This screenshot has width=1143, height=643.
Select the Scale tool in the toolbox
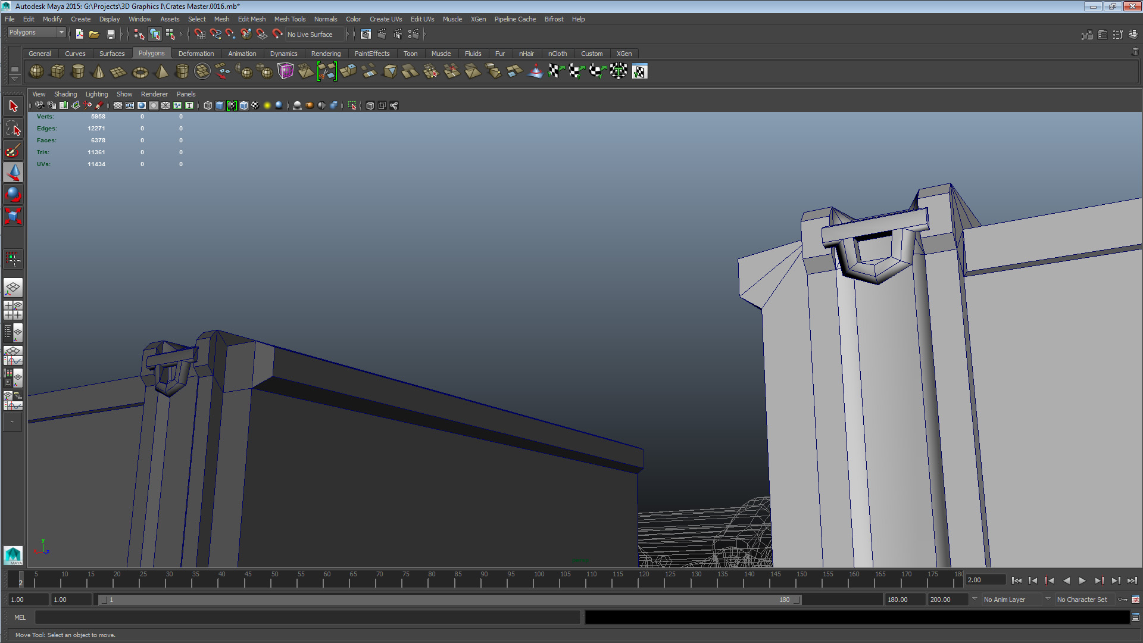(13, 216)
